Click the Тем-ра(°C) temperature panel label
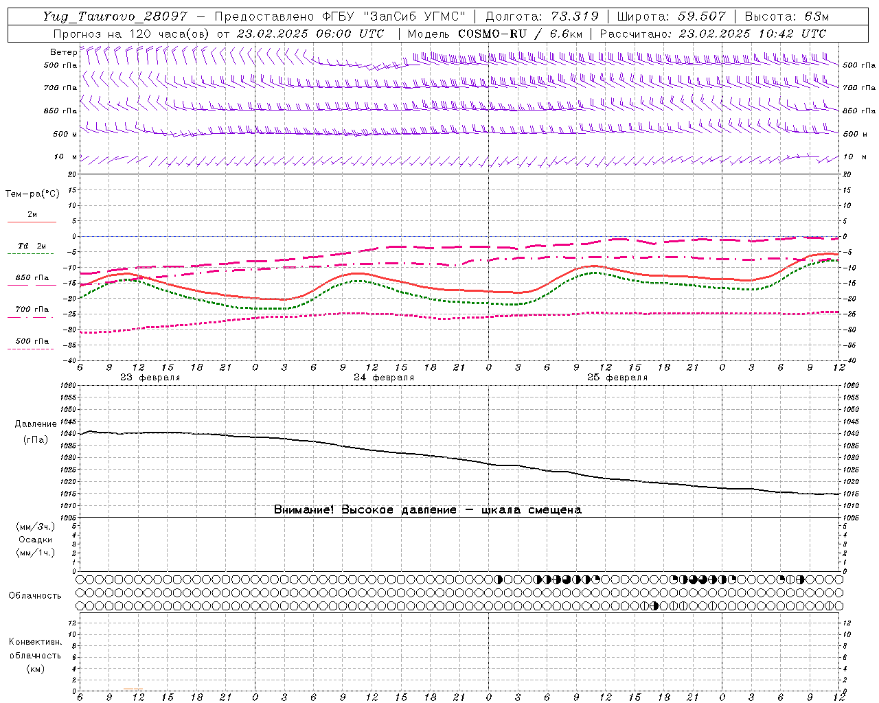879x703 pixels. pos(32,194)
